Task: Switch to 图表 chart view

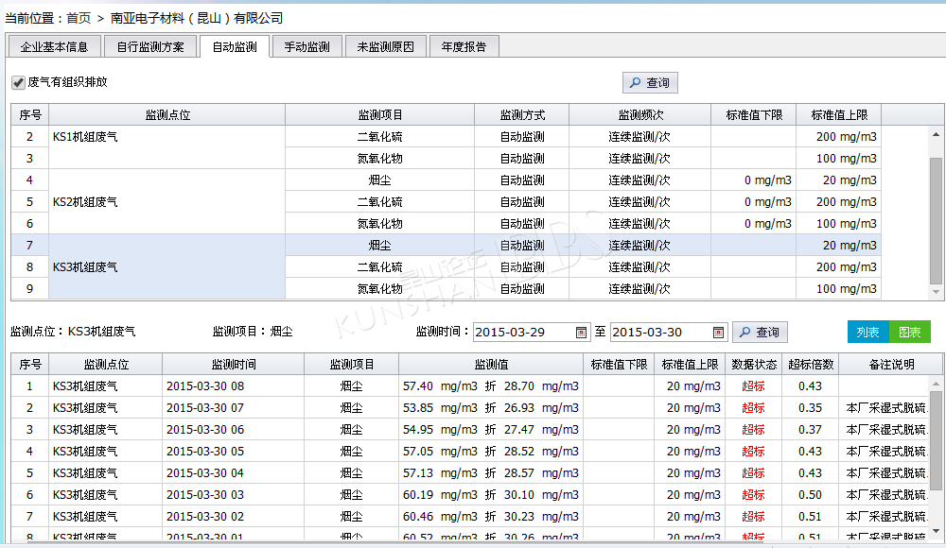Action: [x=910, y=333]
